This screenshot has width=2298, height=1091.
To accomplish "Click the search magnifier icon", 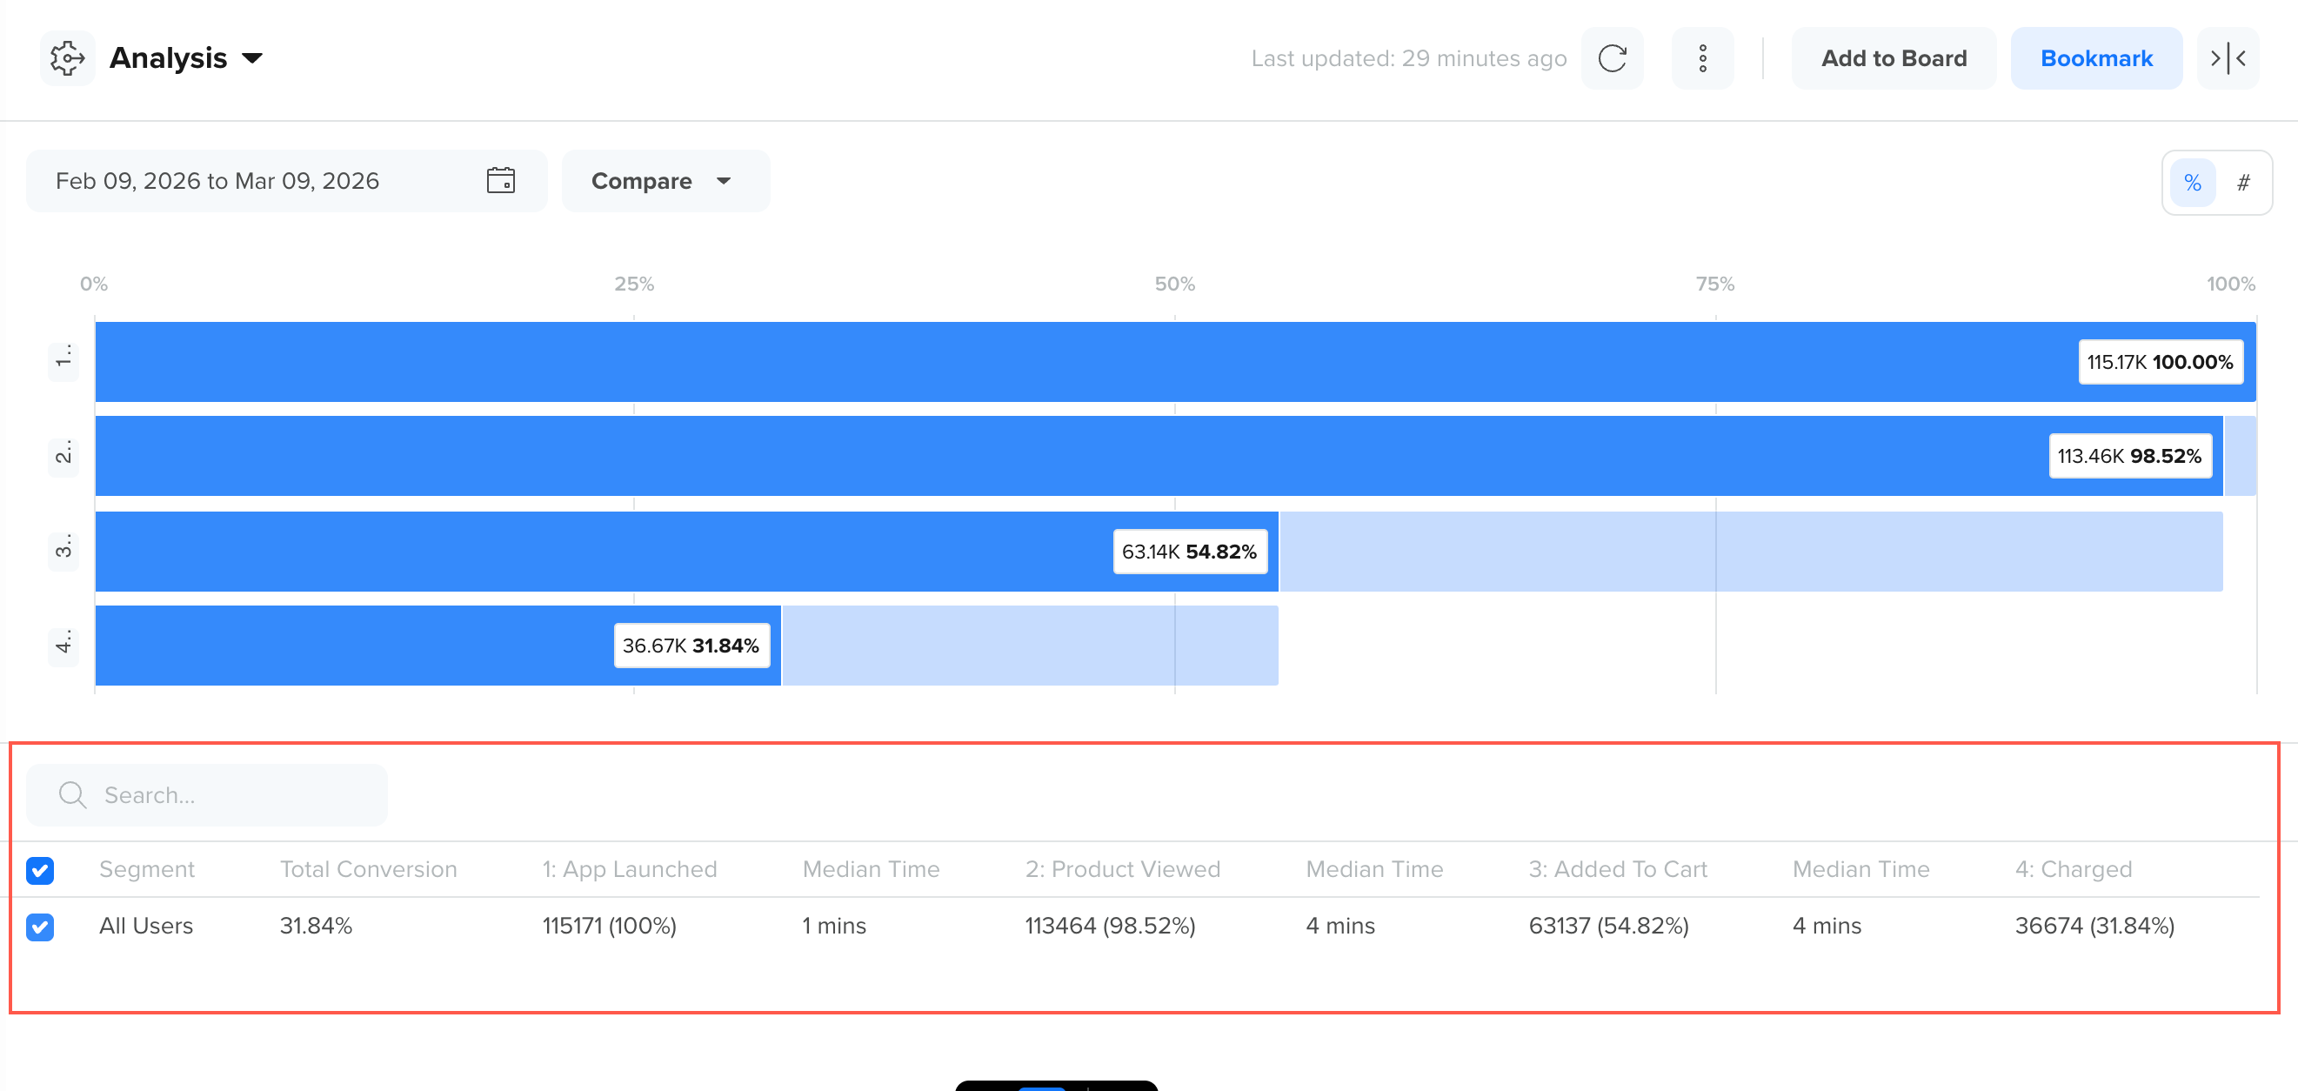I will tap(71, 795).
